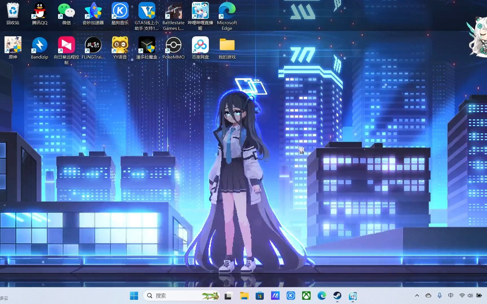The image size is (487, 304).
Task: Toggle the 中 input method indicator
Action: pos(451,296)
